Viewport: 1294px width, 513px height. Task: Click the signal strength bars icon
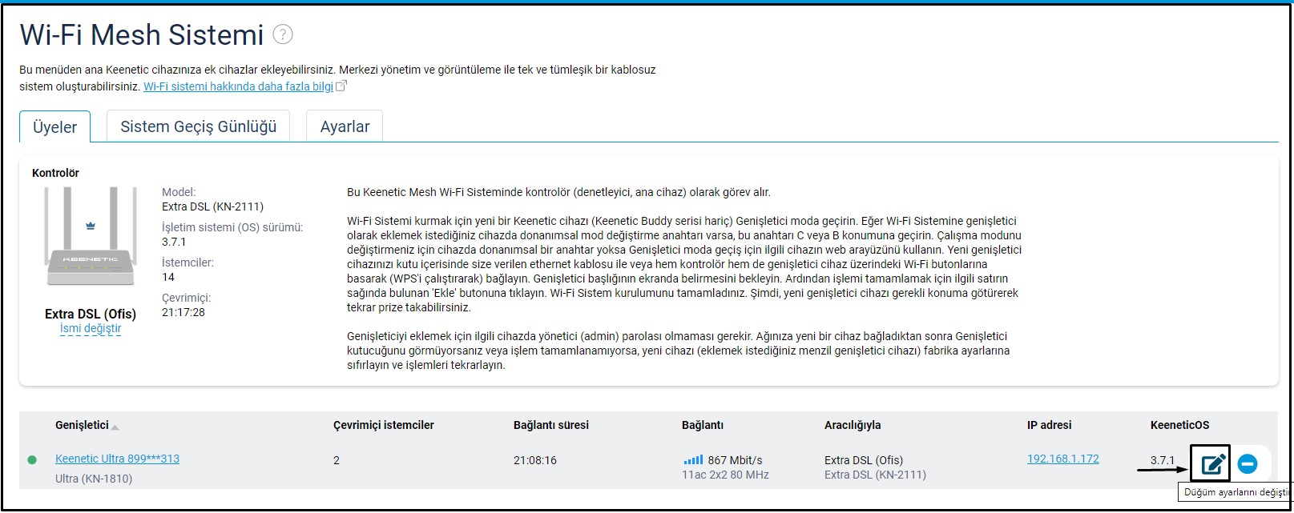(692, 460)
